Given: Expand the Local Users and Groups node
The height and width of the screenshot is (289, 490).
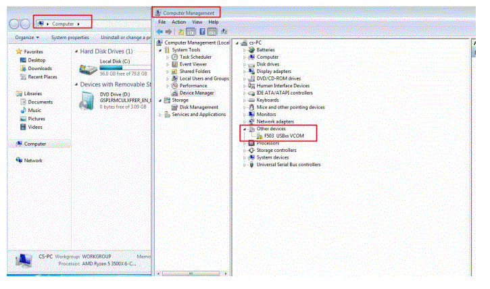Looking at the screenshot, I should click(168, 79).
